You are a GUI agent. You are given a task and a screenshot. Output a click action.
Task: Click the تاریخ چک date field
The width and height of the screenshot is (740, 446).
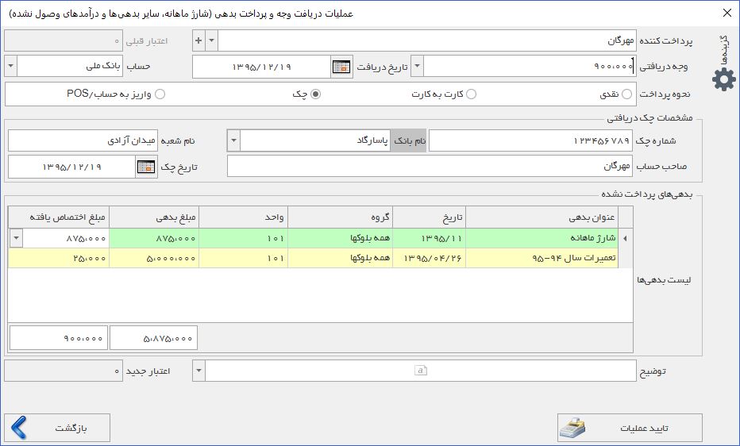[x=71, y=167]
